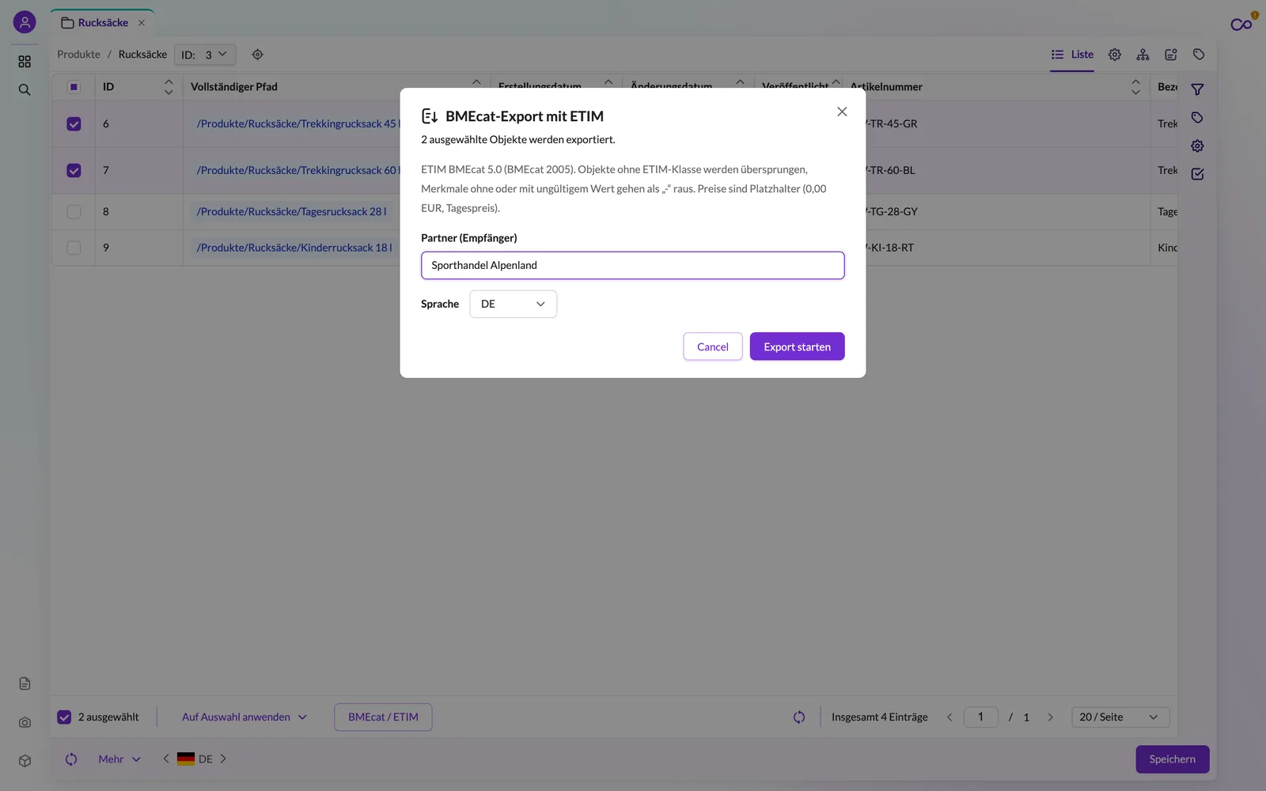
Task: Sort by ID column arrows
Action: coord(169,87)
